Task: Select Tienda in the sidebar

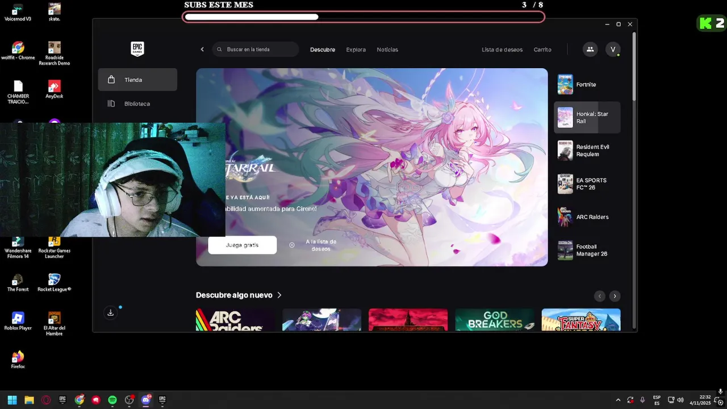Action: tap(137, 80)
